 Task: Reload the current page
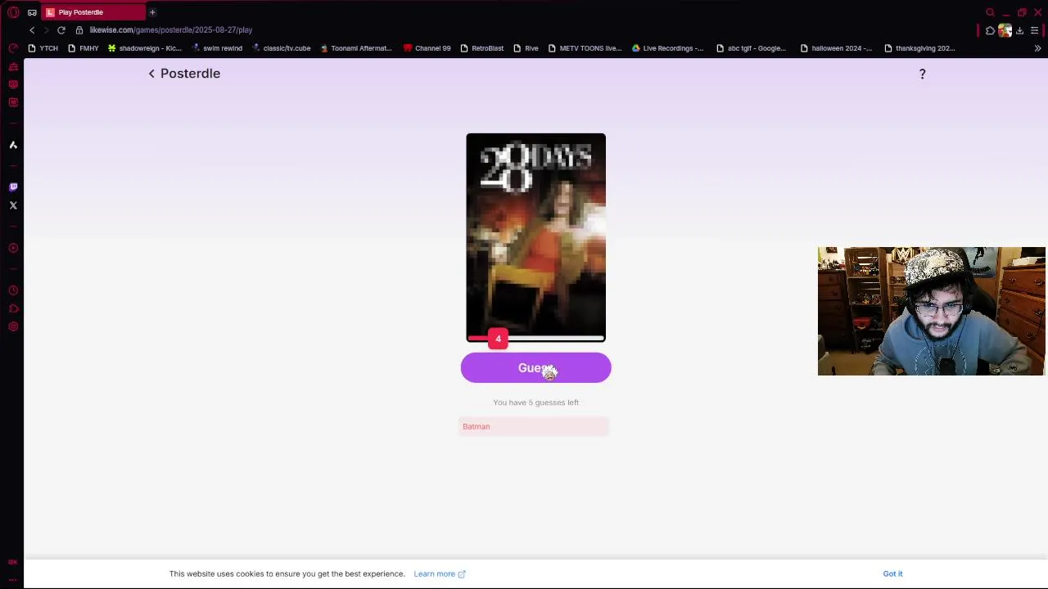pos(61,30)
